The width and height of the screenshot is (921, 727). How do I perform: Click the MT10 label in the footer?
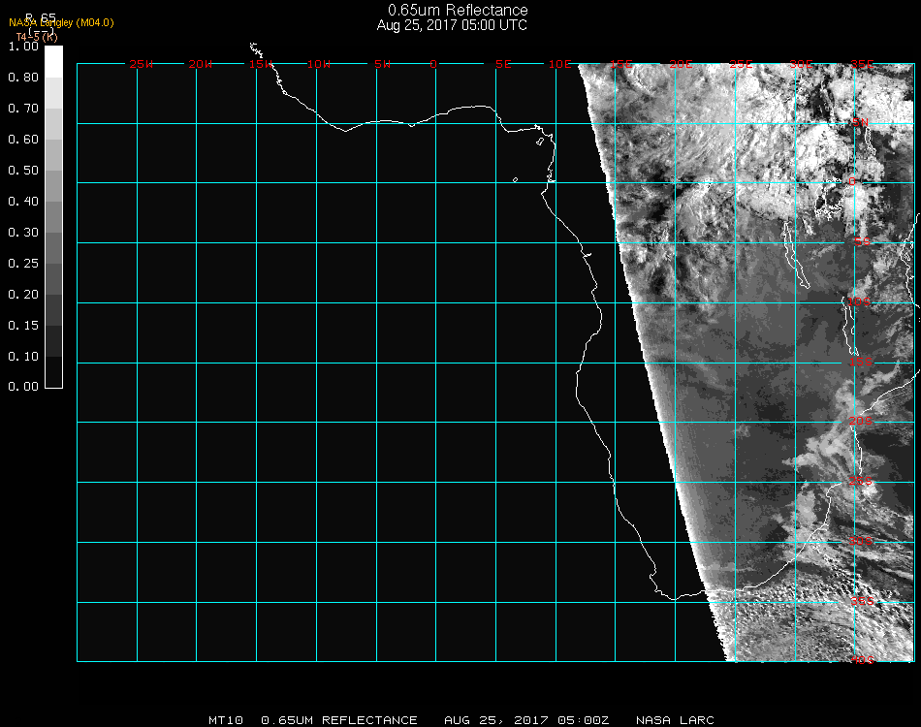[224, 720]
